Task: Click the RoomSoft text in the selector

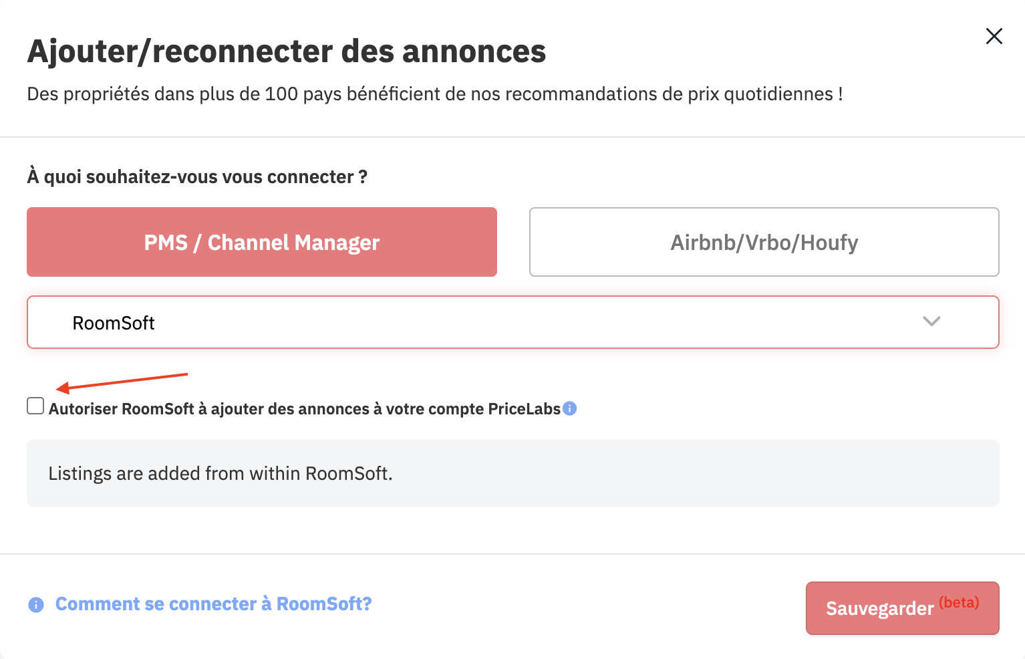Action: 114,323
